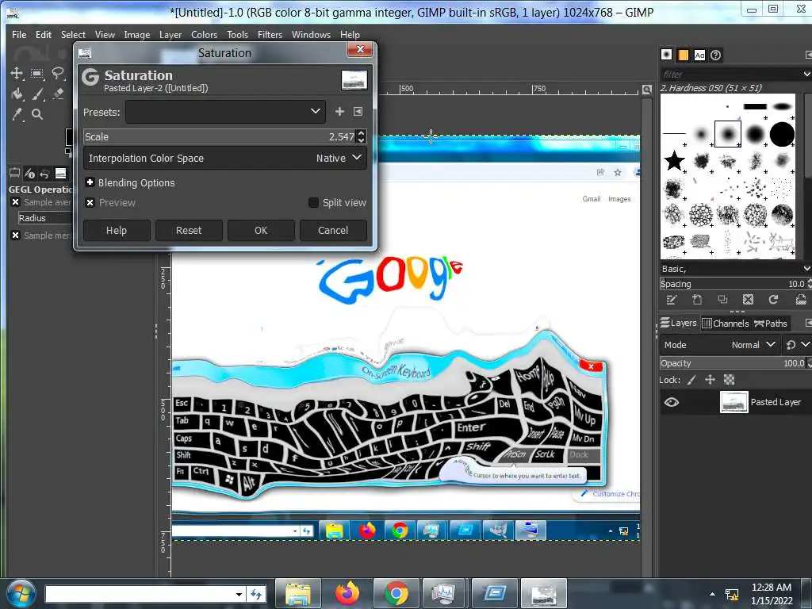Screen dimensions: 812x609
Task: Click Reset in Saturation dialog
Action: click(x=189, y=231)
